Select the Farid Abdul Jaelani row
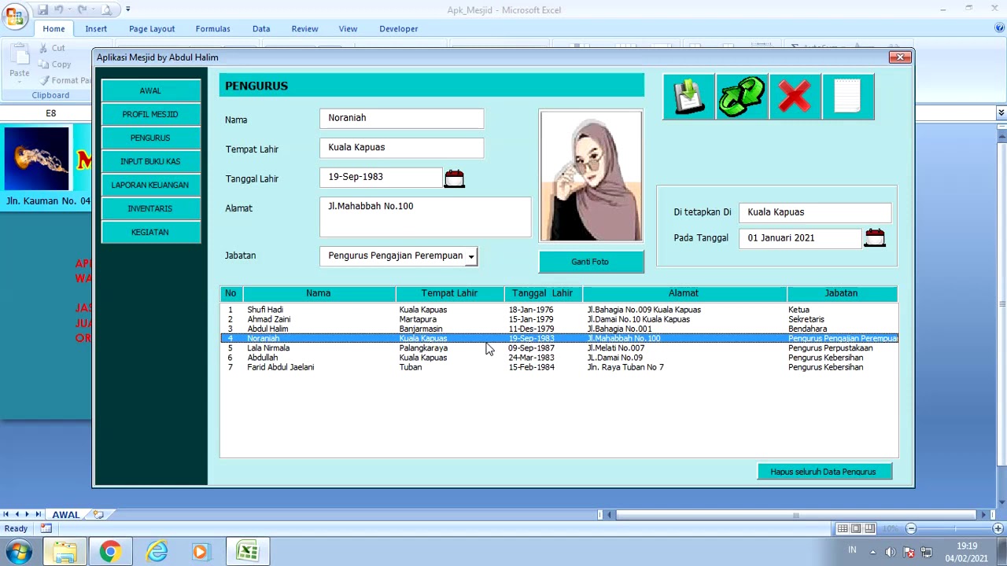Viewport: 1007px width, 566px height. (559, 367)
